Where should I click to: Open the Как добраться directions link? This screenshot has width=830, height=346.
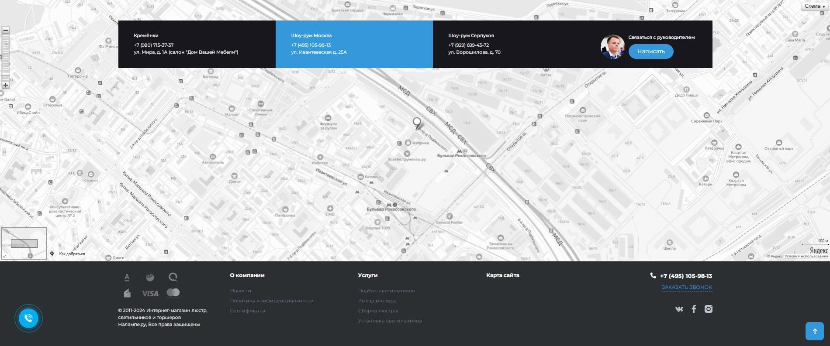point(72,254)
